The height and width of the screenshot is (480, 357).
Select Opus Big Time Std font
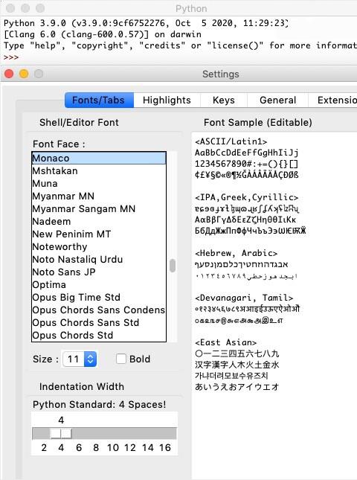99,297
